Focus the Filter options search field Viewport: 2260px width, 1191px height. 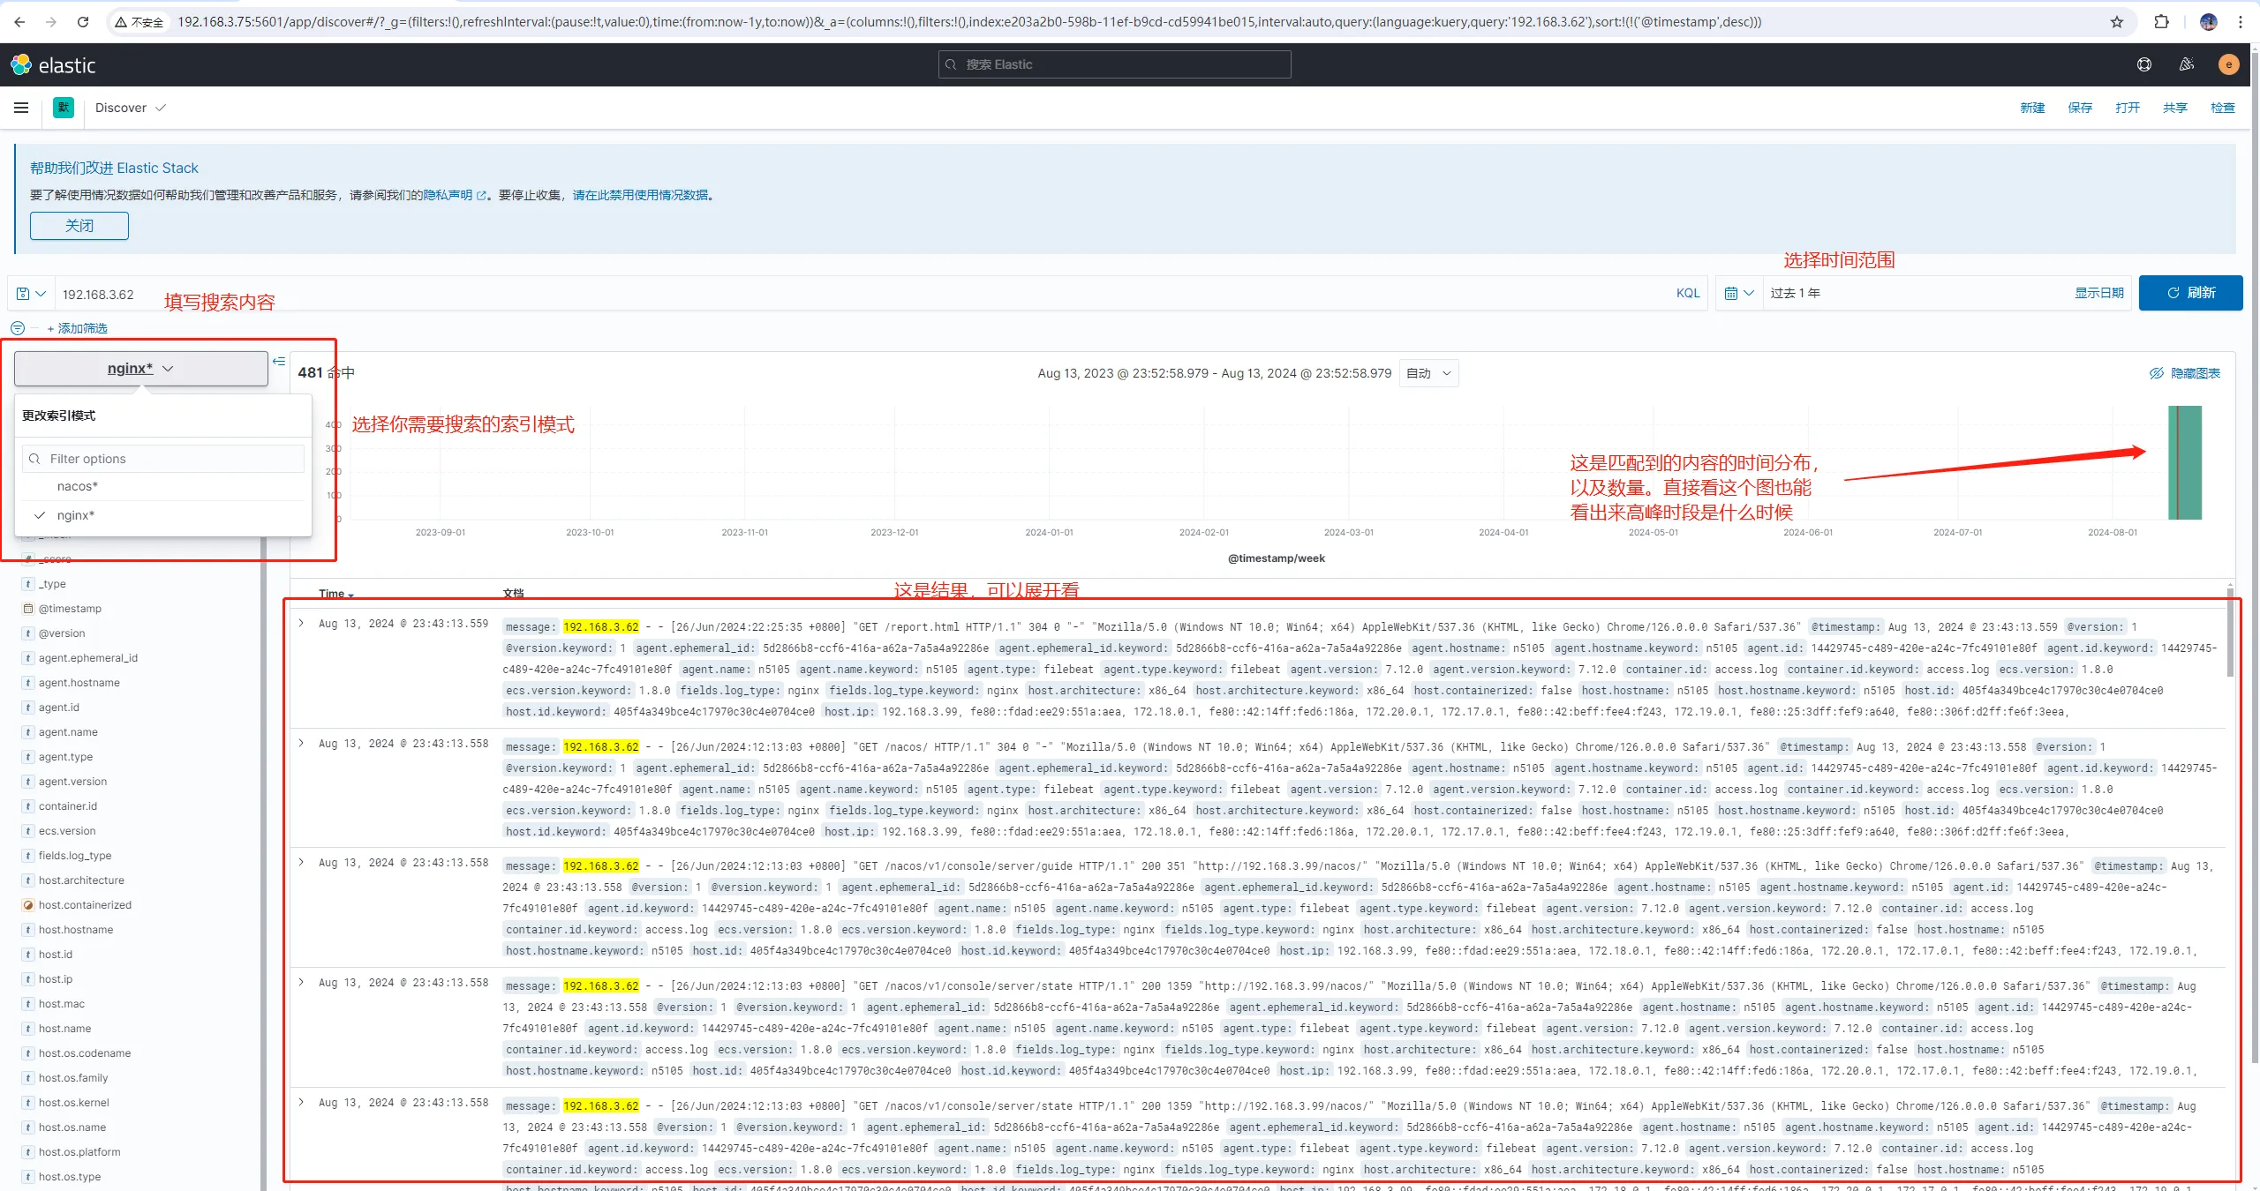point(163,459)
